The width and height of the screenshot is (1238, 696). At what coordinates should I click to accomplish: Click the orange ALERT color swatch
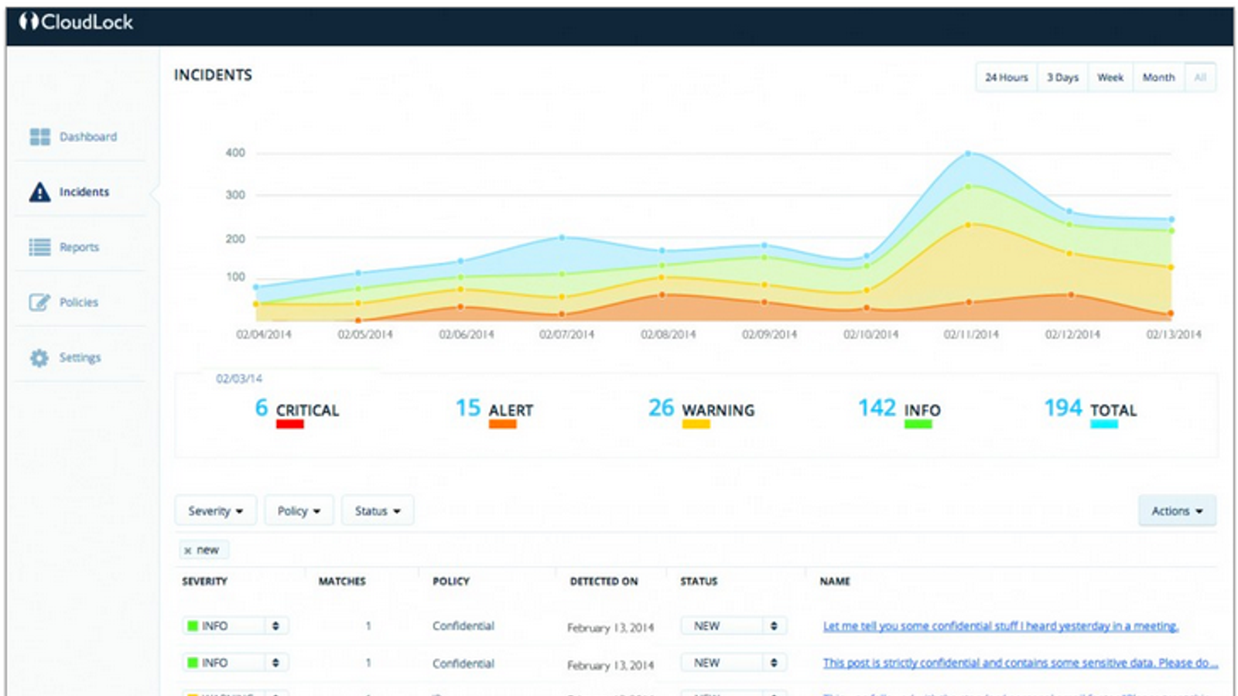coord(502,424)
